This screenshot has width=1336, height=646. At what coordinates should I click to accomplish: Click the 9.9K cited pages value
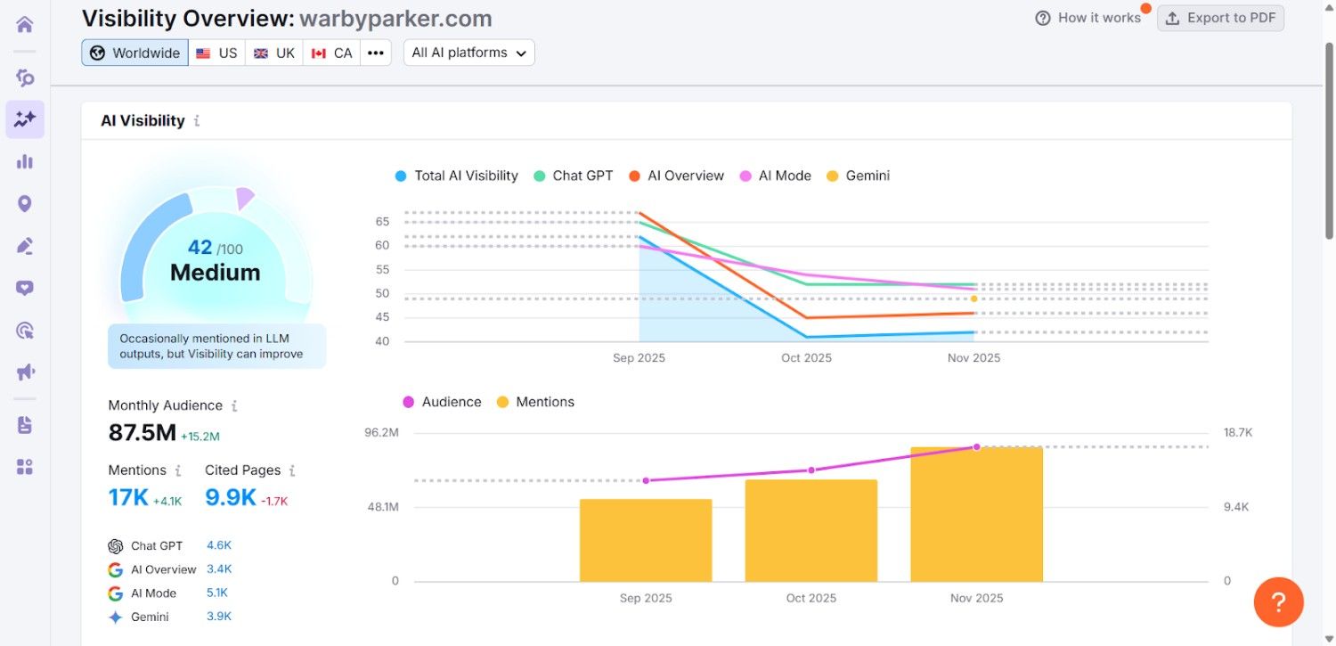point(231,497)
